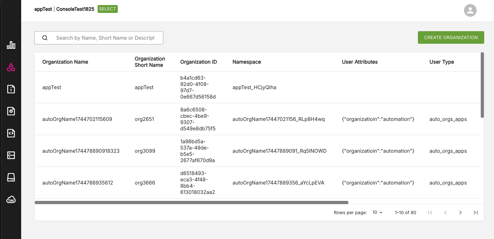Image resolution: width=494 pixels, height=239 pixels.
Task: Open the server storage sidebar icon
Action: [11, 155]
